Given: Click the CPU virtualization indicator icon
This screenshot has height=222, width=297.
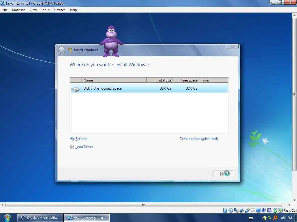Looking at the screenshot, I should coord(269,210).
